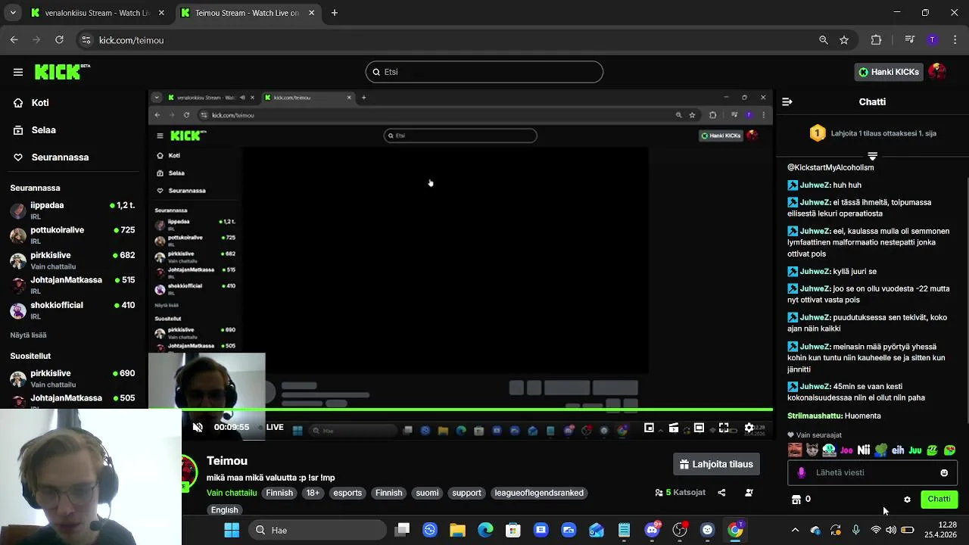Open chat settings gear beside the Chatti button

[907, 500]
